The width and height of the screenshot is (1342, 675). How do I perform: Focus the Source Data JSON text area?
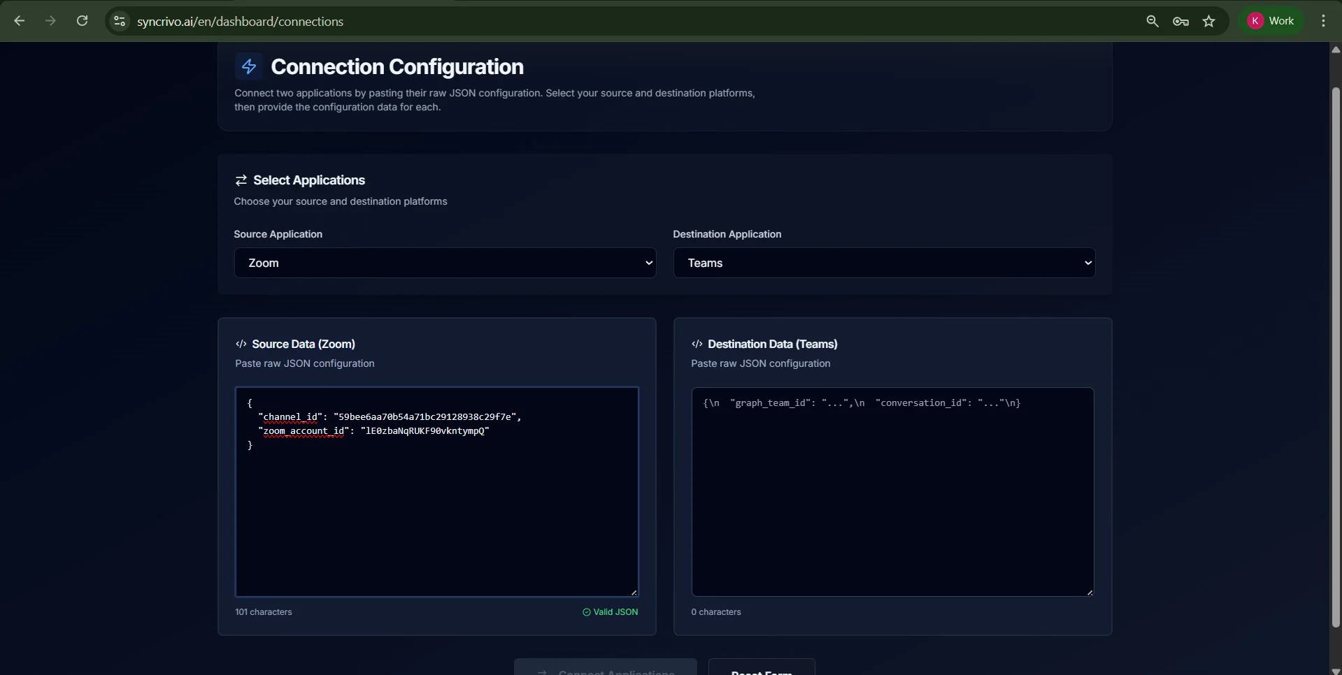(x=437, y=492)
